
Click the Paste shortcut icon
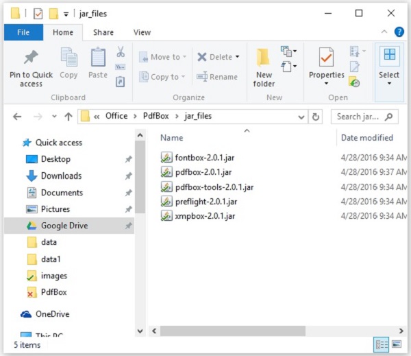121,82
